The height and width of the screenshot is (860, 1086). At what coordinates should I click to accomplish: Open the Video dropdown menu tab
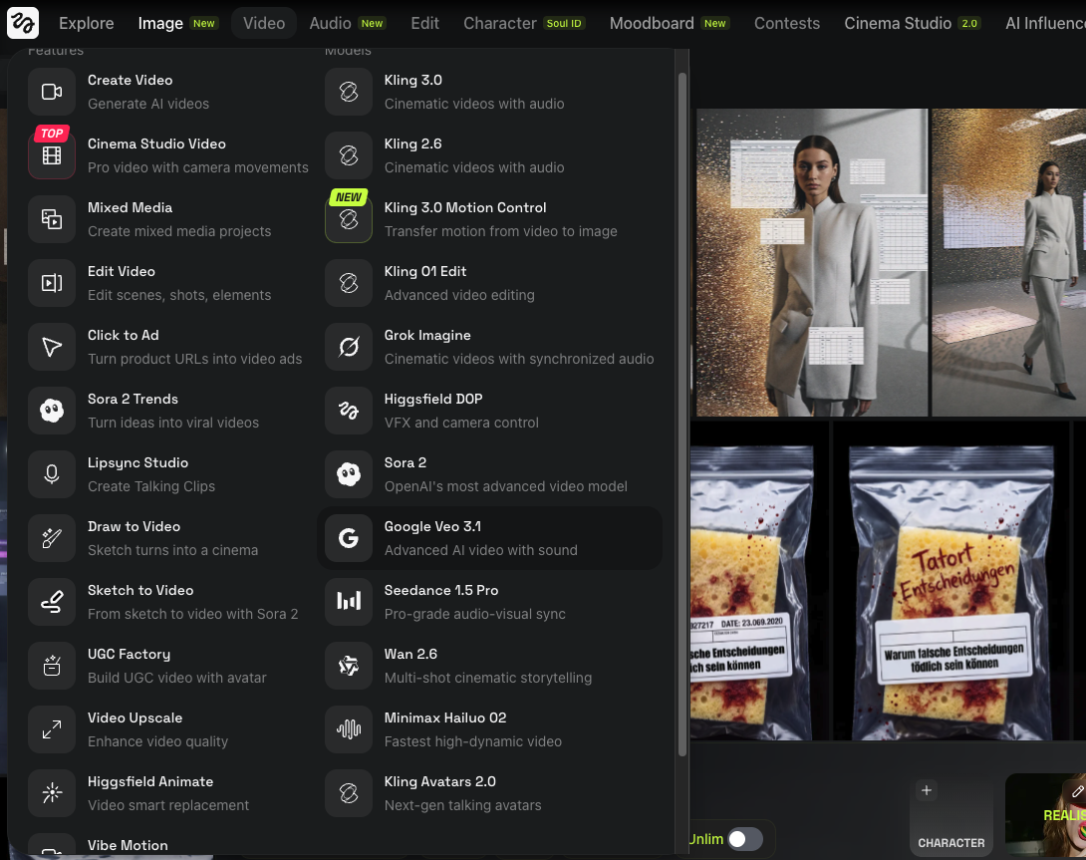(264, 23)
